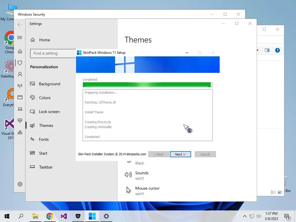Screen dimensions: 296x222
Task: Open Everything desktop shortcut
Action: click(x=8, y=97)
